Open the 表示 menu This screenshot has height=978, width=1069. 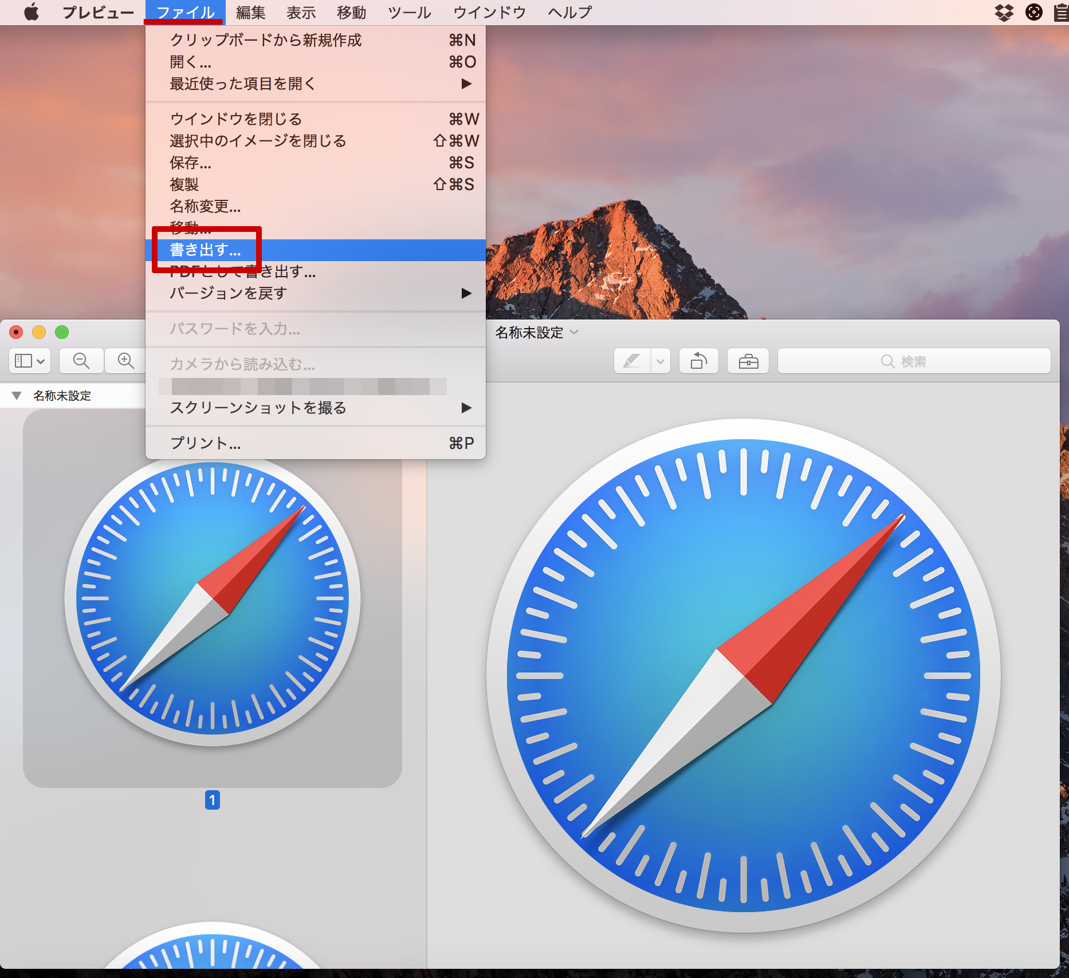pyautogui.click(x=301, y=12)
